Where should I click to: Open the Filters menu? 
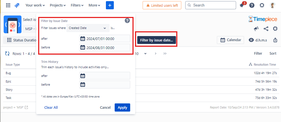tap(77, 5)
